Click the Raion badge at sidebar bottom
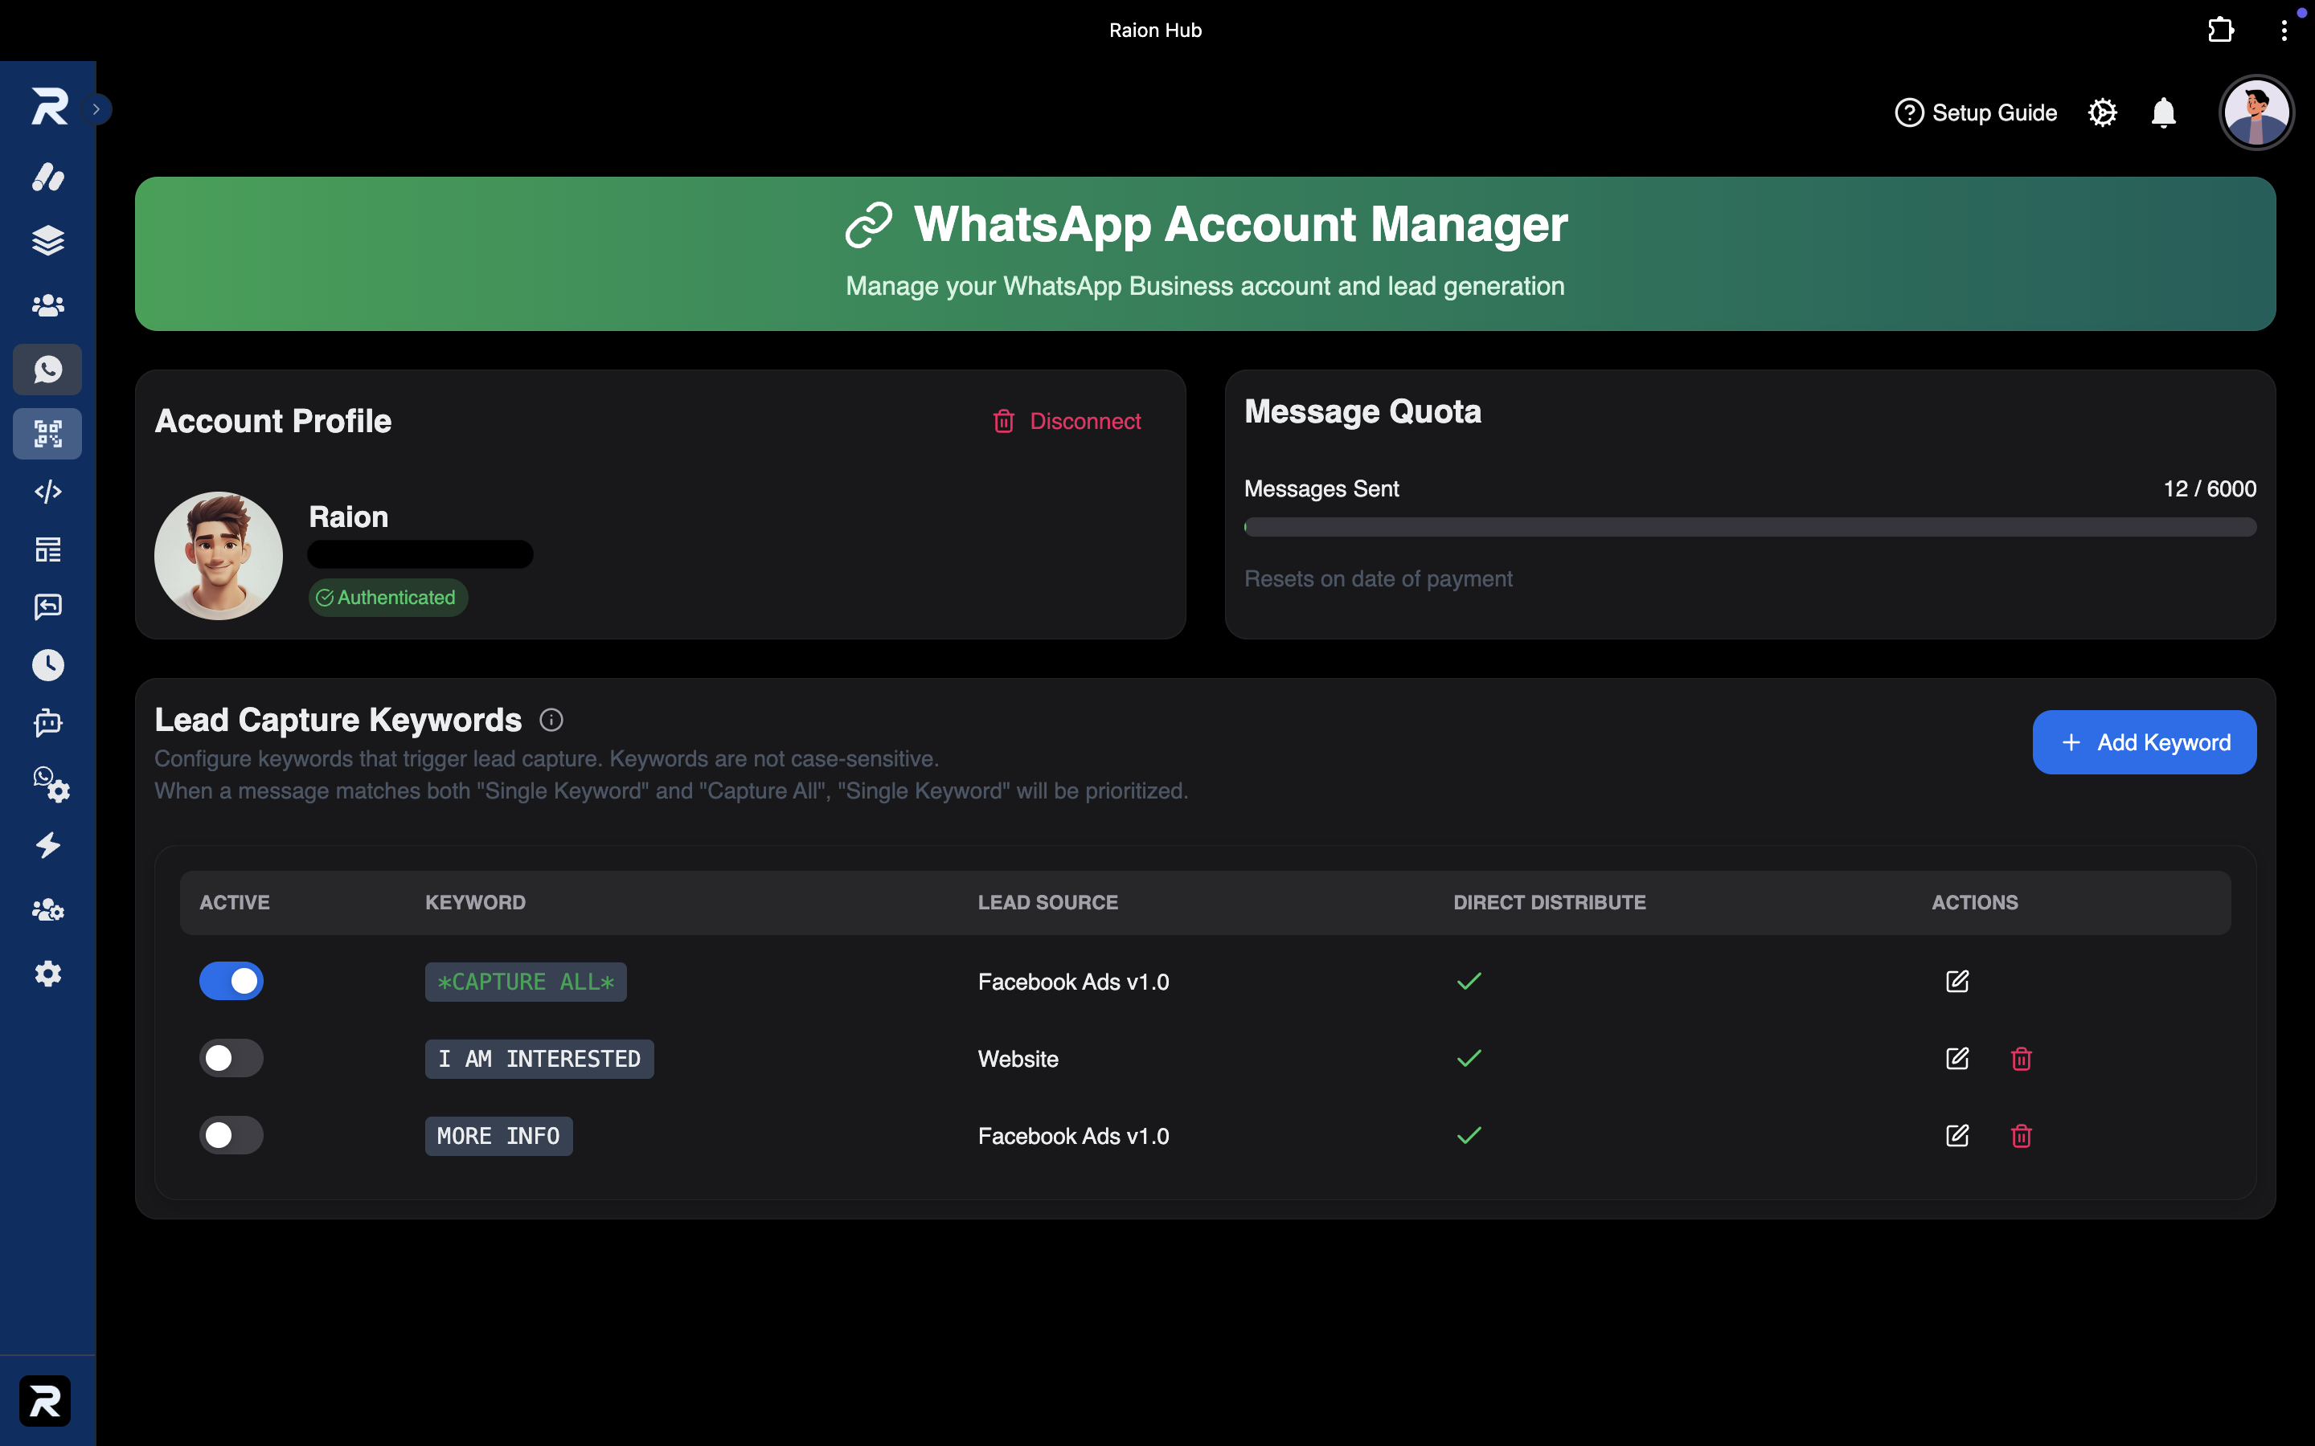This screenshot has height=1446, width=2315. tap(45, 1401)
